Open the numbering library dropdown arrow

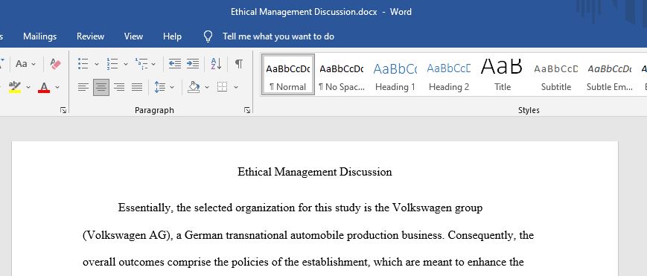(125, 64)
